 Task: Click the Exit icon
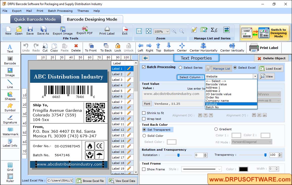125,31
